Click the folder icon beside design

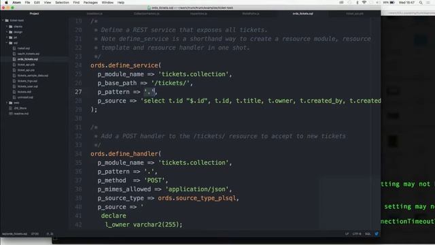coord(11,32)
